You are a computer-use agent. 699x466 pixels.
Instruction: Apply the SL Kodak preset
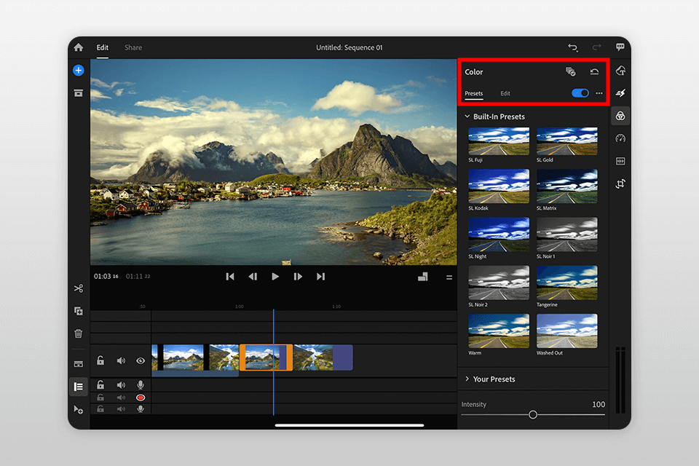click(499, 186)
